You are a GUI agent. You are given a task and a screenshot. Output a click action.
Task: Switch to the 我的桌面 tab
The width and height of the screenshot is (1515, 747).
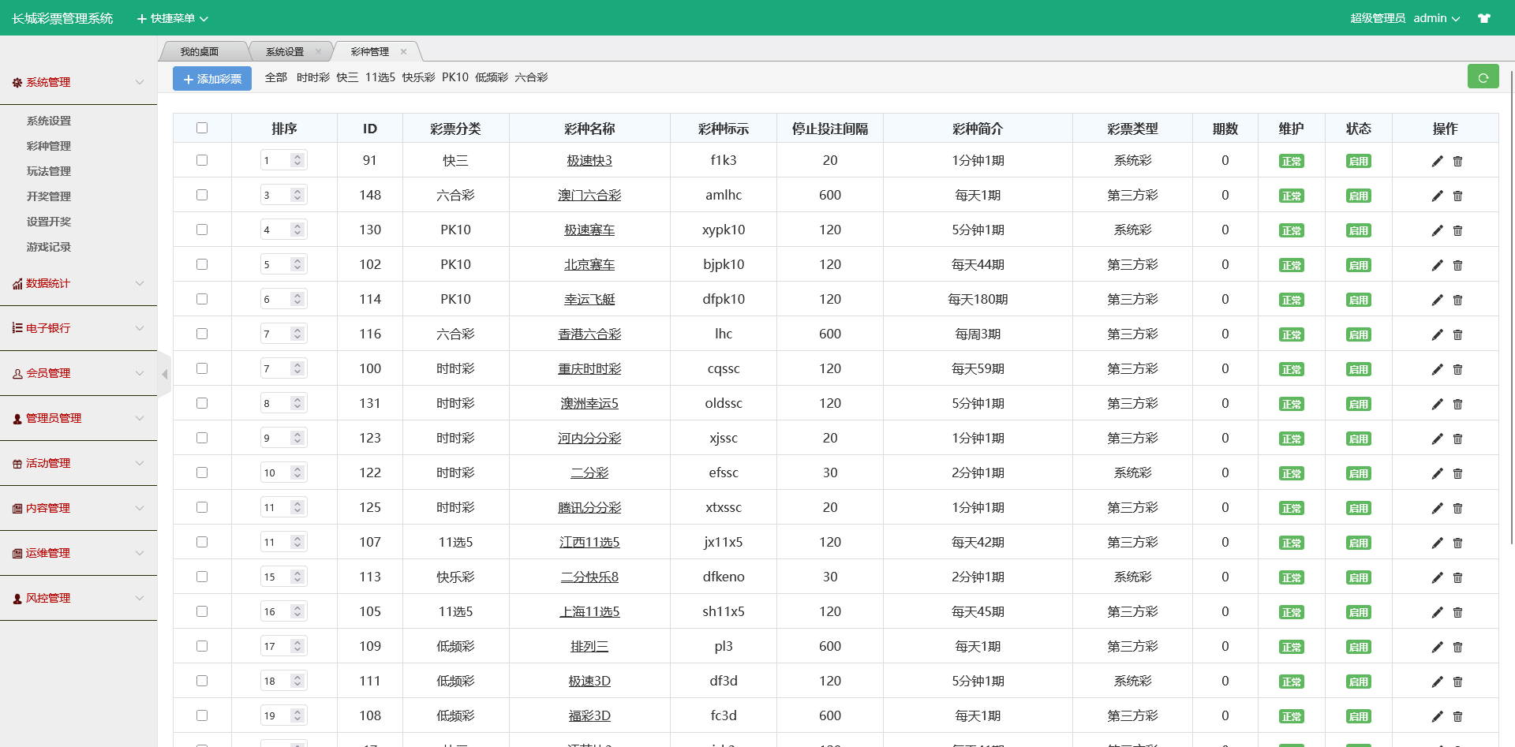pyautogui.click(x=199, y=52)
